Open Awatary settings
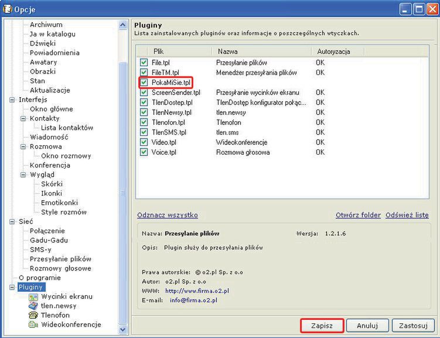The width and height of the screenshot is (440, 338). coord(43,62)
